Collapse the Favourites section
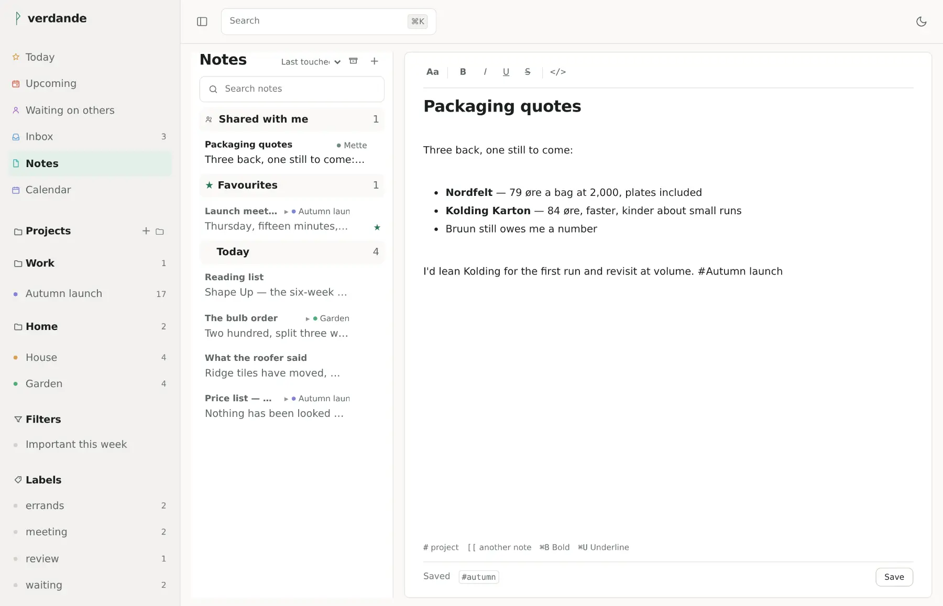 [292, 185]
